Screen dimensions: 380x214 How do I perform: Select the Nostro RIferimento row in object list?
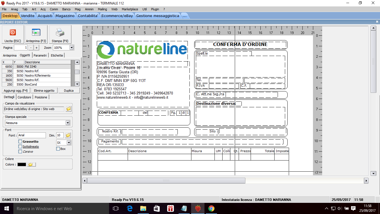pyautogui.click(x=36, y=76)
